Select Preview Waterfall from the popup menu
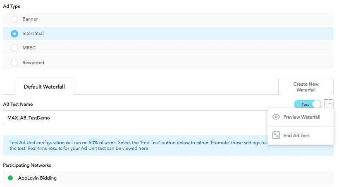The height and width of the screenshot is (187, 339). [x=301, y=117]
